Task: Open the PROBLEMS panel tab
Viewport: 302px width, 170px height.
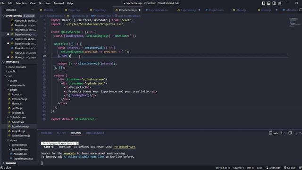Action: tap(46, 133)
